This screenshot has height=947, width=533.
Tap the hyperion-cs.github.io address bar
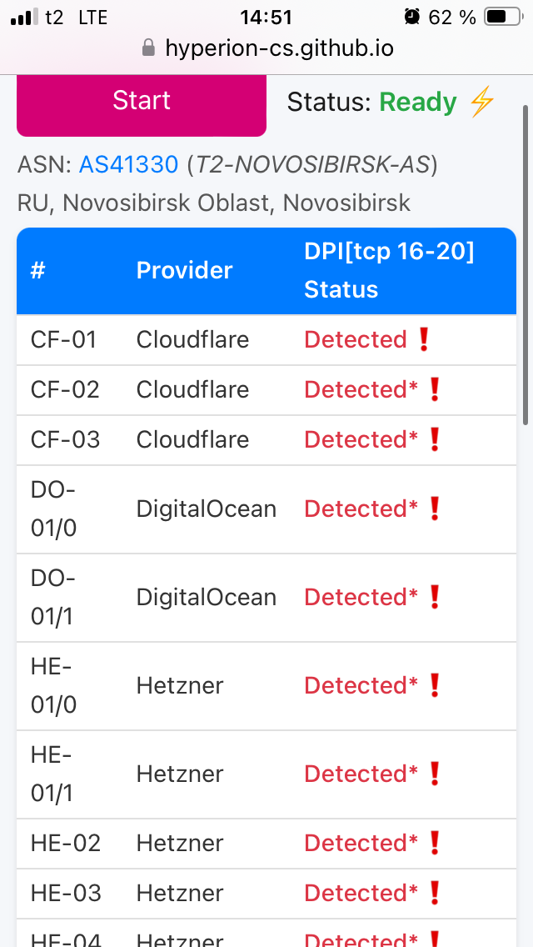(279, 48)
